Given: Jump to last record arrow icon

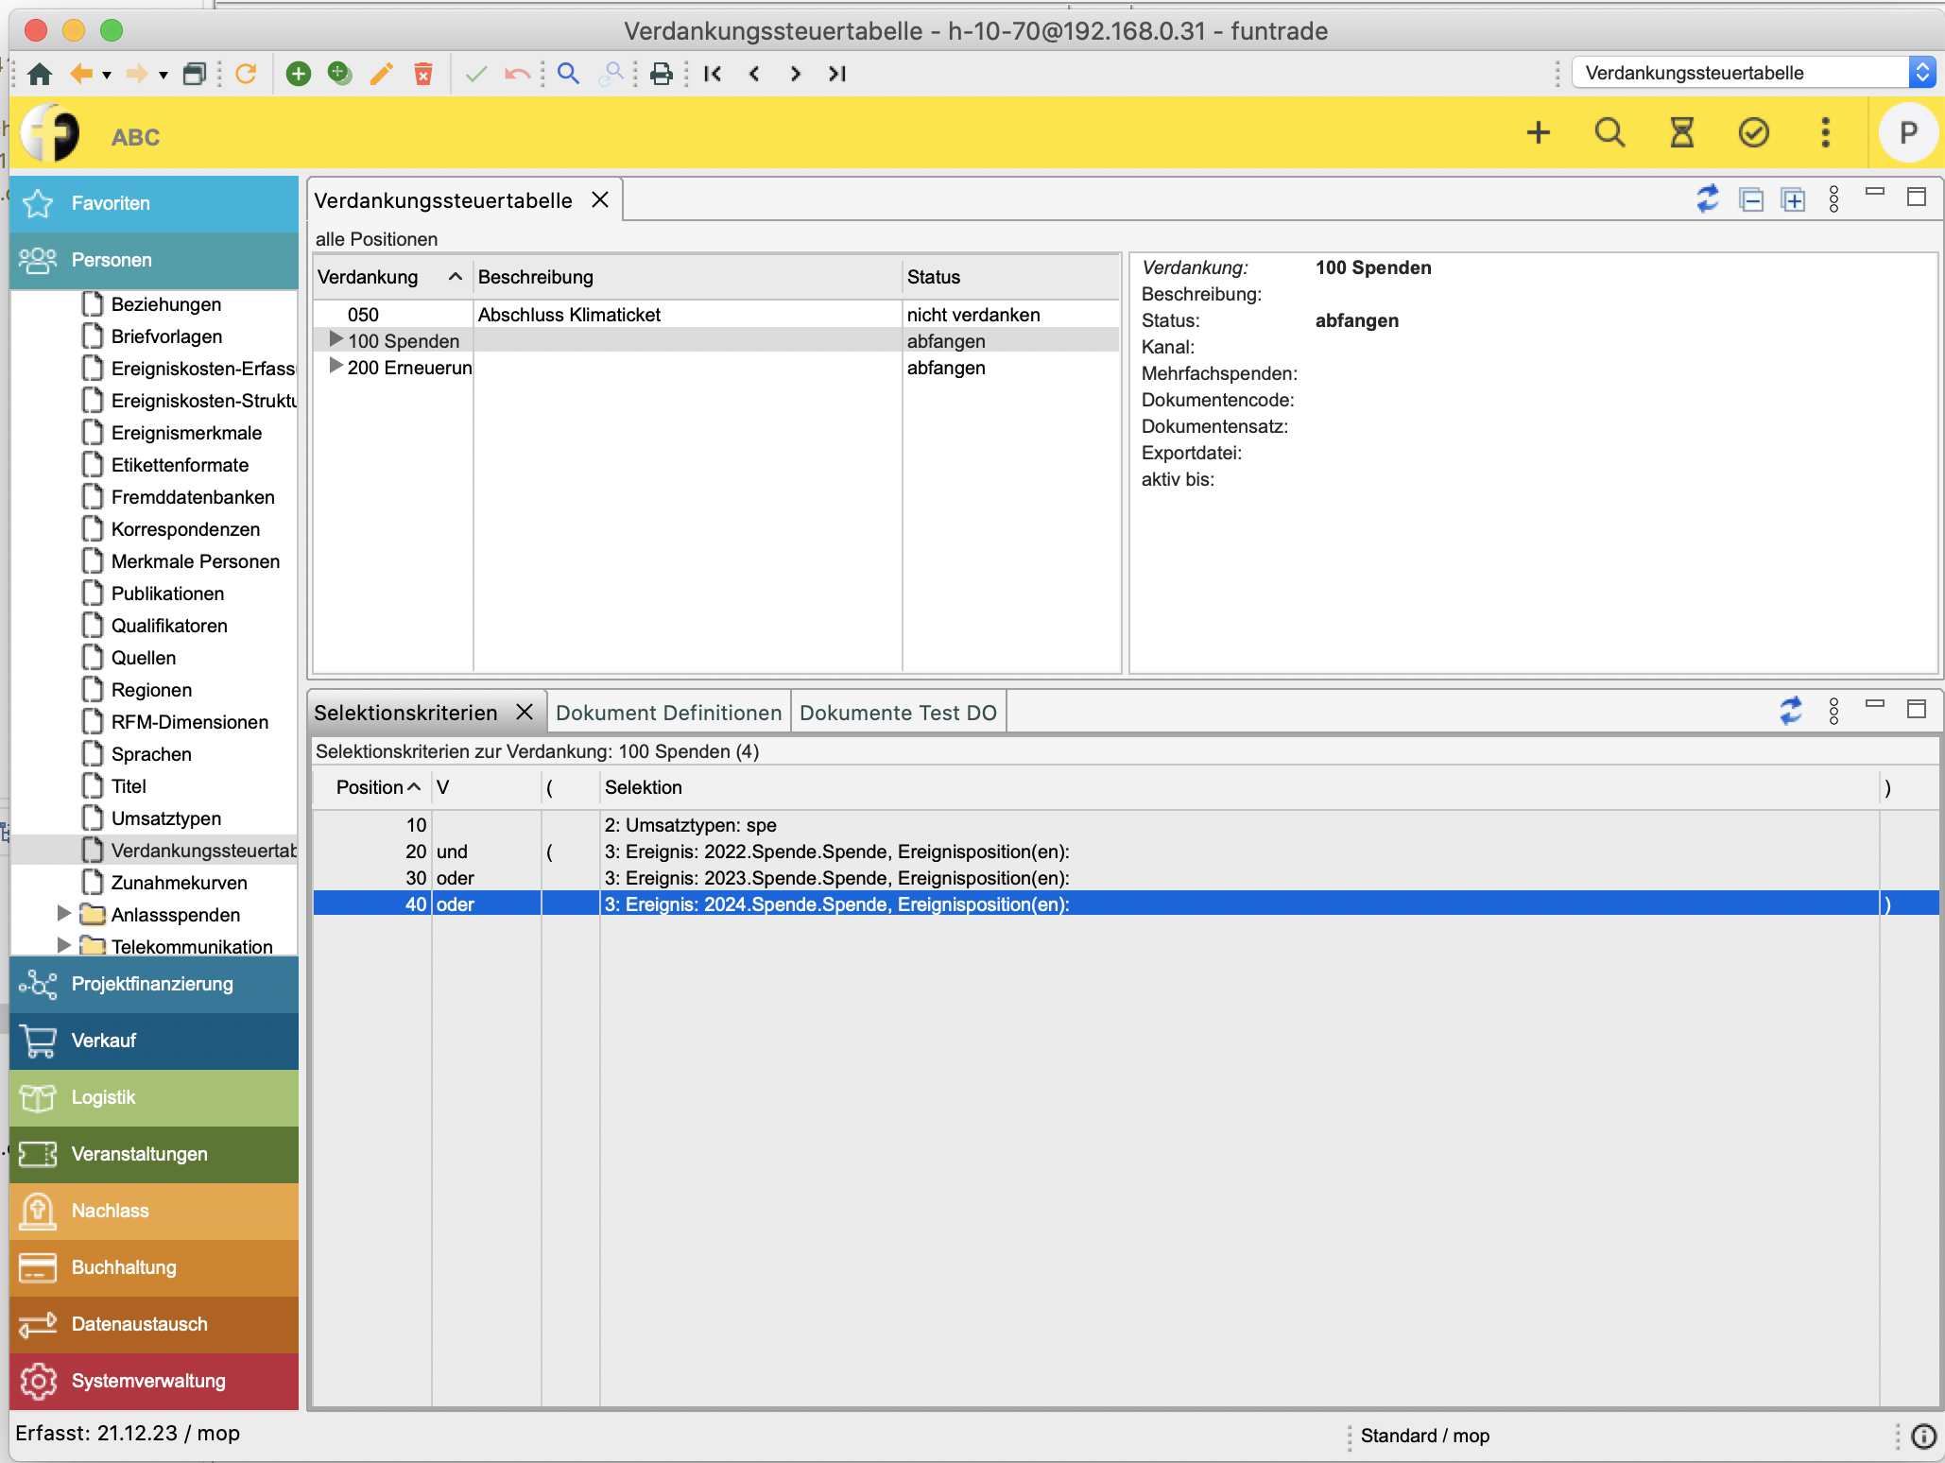Looking at the screenshot, I should point(837,74).
